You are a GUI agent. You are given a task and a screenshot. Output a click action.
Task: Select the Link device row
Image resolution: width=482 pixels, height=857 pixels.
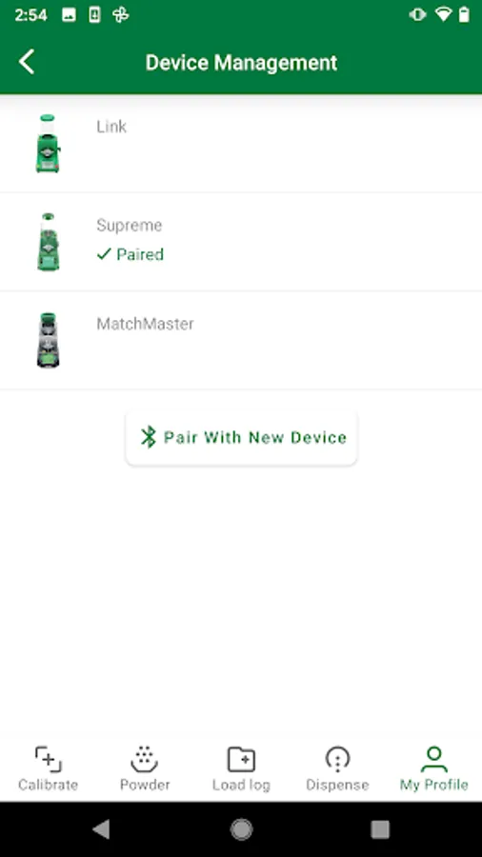click(x=241, y=143)
